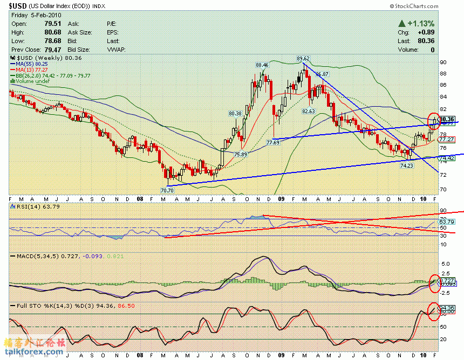Click the 82.63 price label

tap(309, 111)
